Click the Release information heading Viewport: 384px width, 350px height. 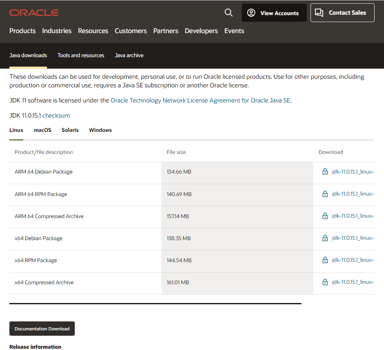[x=35, y=347]
